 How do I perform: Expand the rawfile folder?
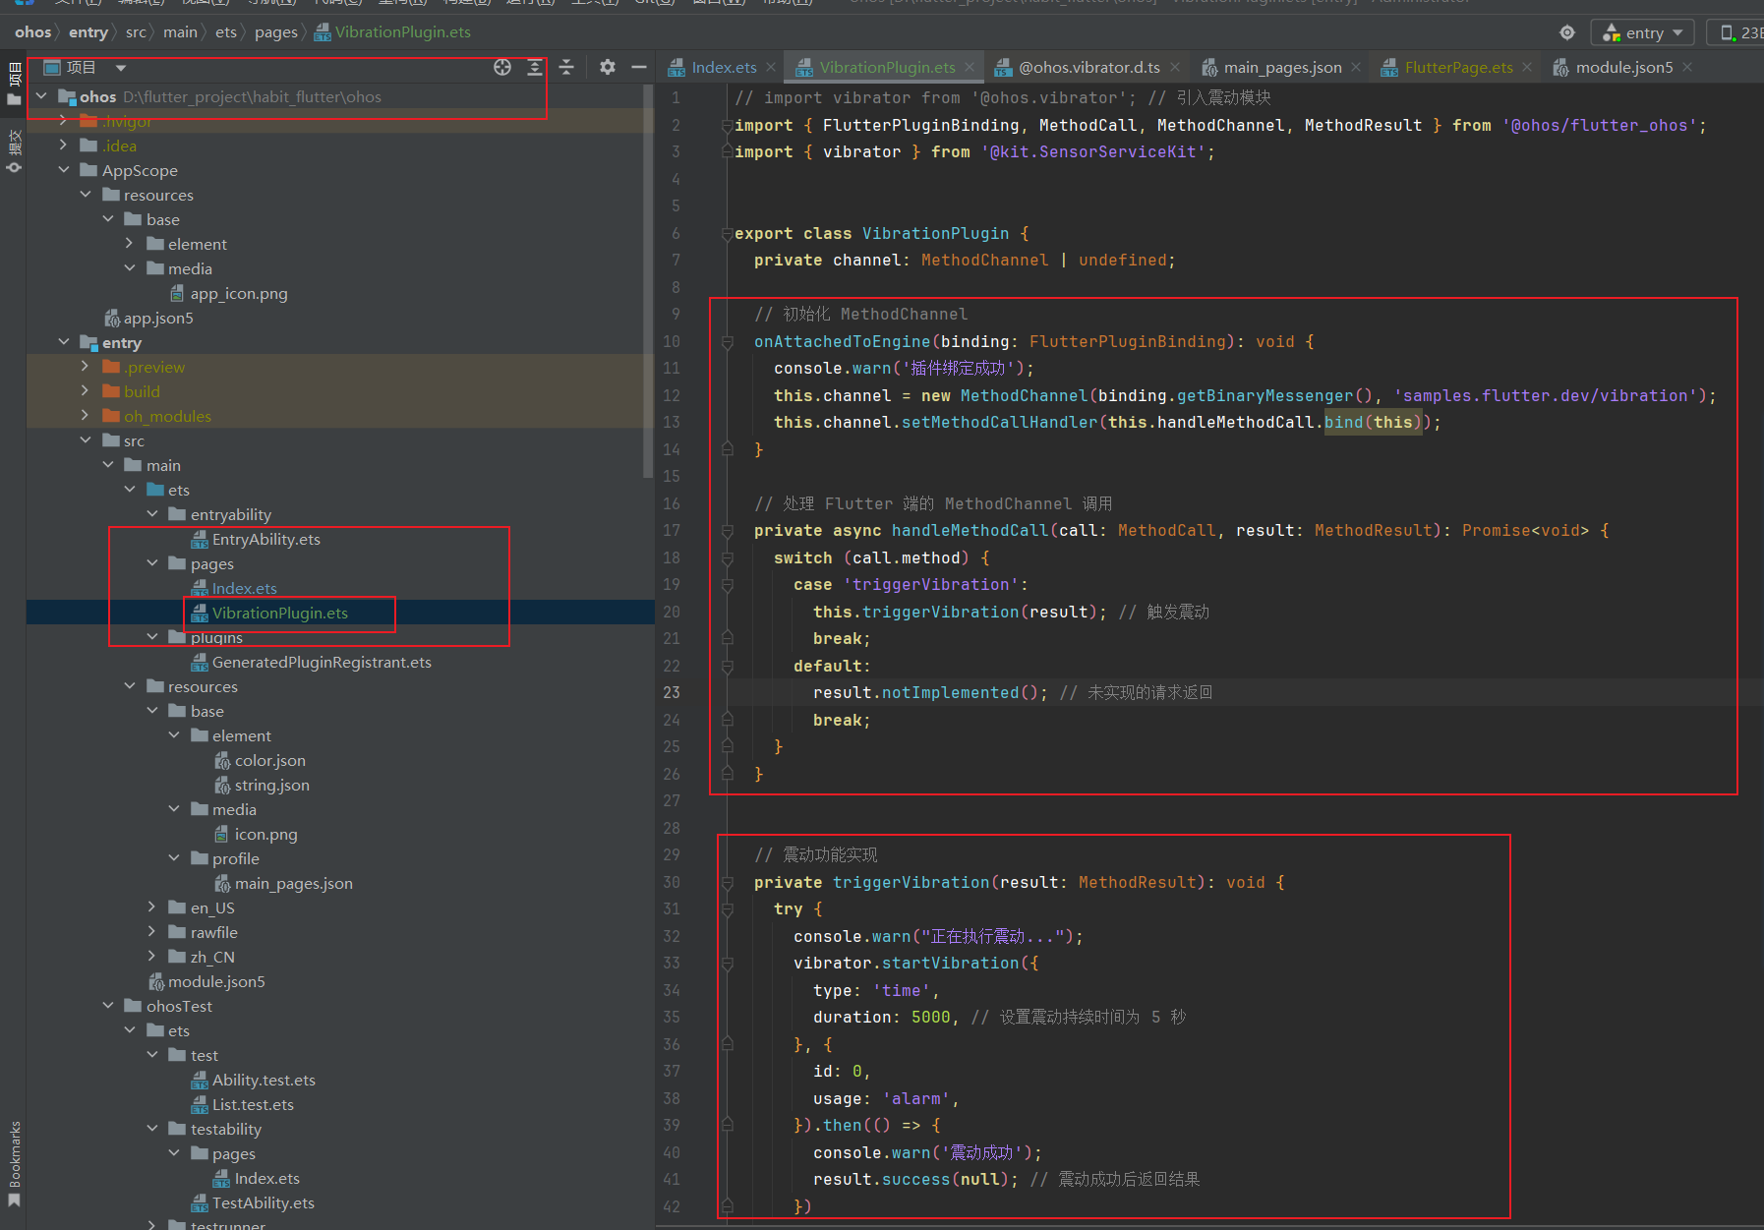[152, 932]
